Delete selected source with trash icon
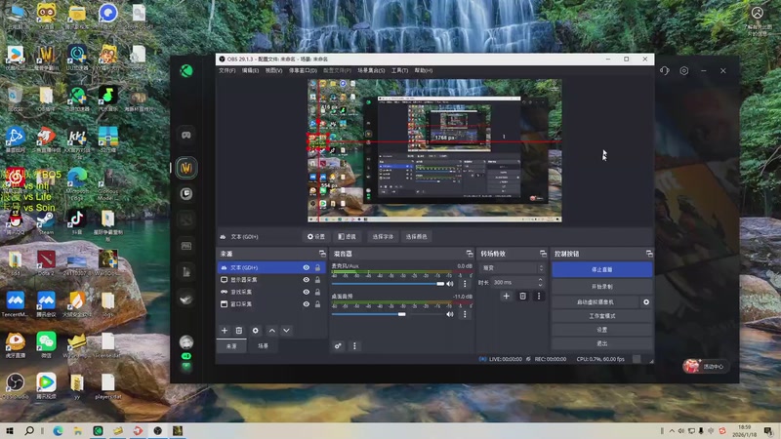 238,331
